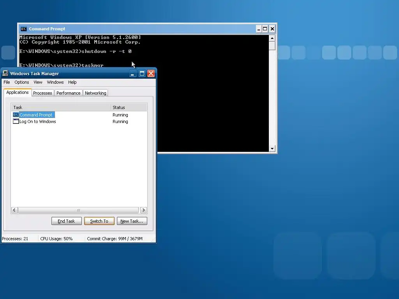The image size is (399, 299).
Task: Click the Commit Charge status bar entry
Action: tap(115, 239)
